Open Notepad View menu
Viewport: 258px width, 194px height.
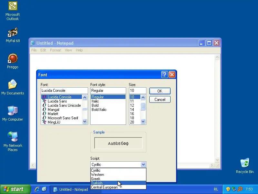coord(68,50)
